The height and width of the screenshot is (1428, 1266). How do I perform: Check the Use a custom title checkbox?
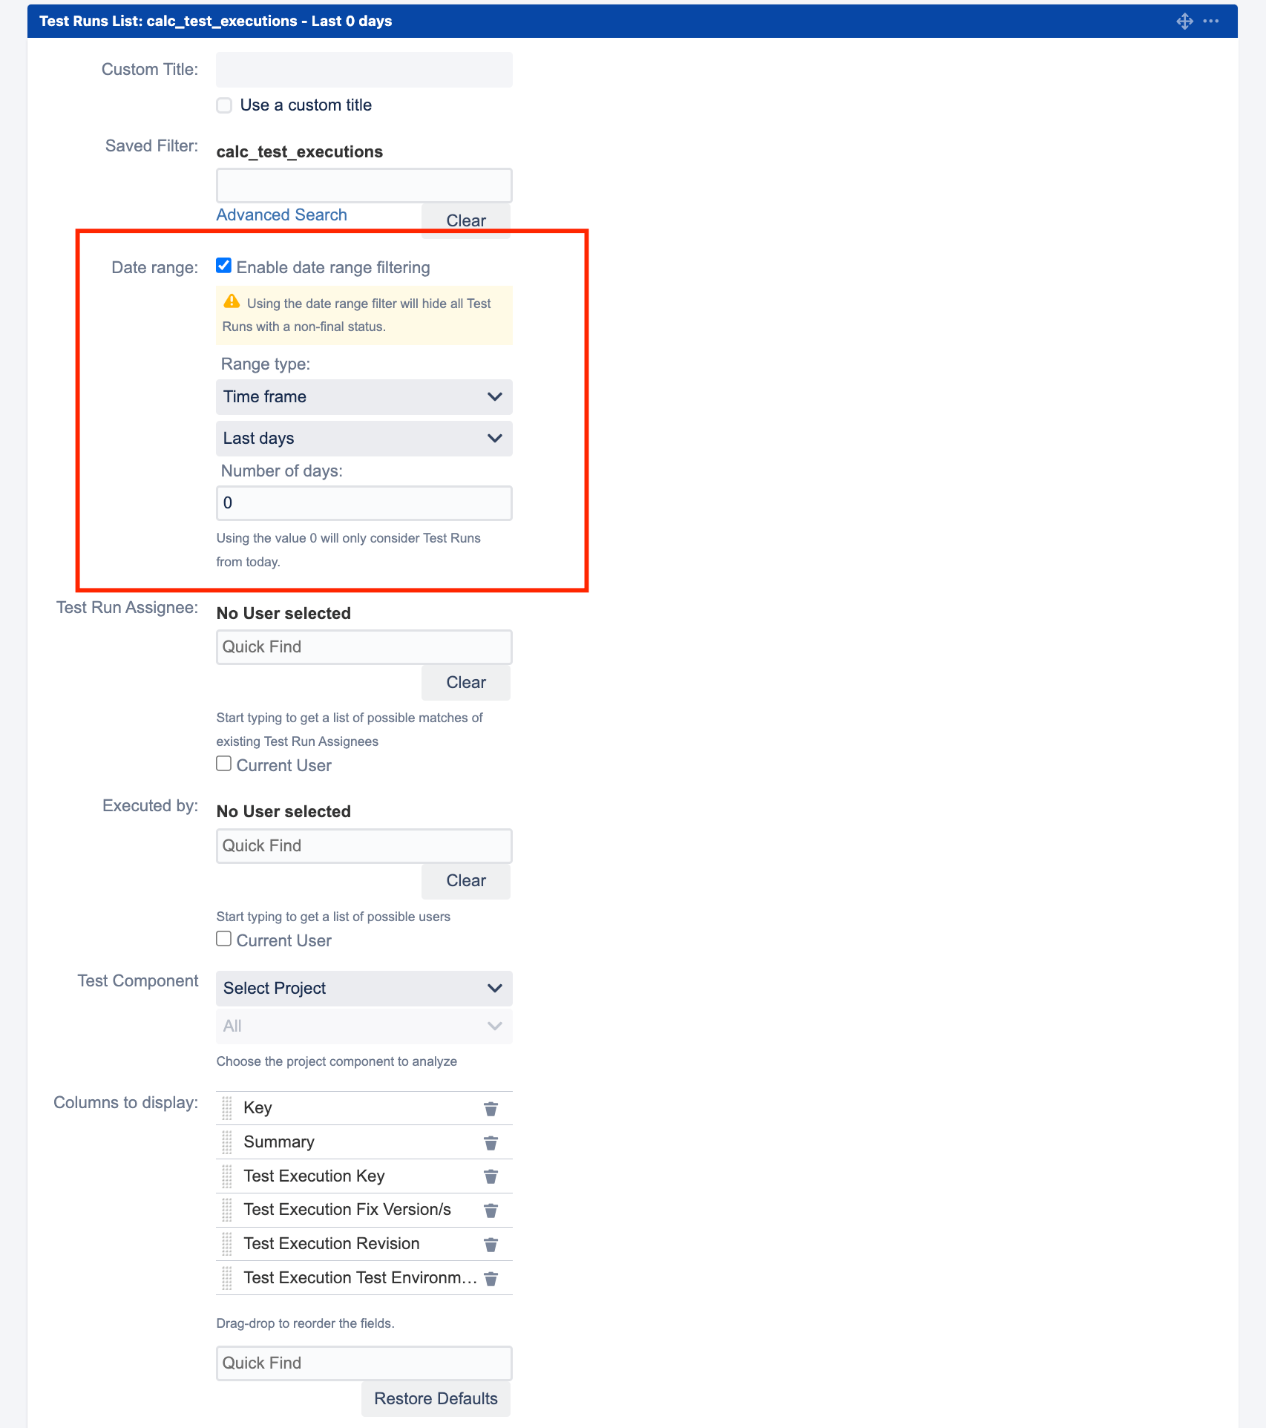click(x=224, y=105)
